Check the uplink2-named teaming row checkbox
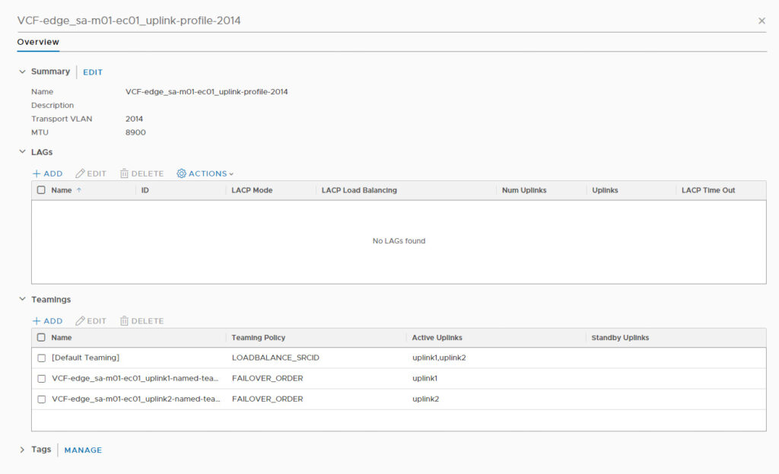This screenshot has width=779, height=474. point(42,399)
